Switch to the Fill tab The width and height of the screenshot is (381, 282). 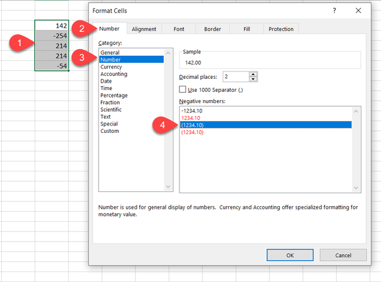[246, 29]
